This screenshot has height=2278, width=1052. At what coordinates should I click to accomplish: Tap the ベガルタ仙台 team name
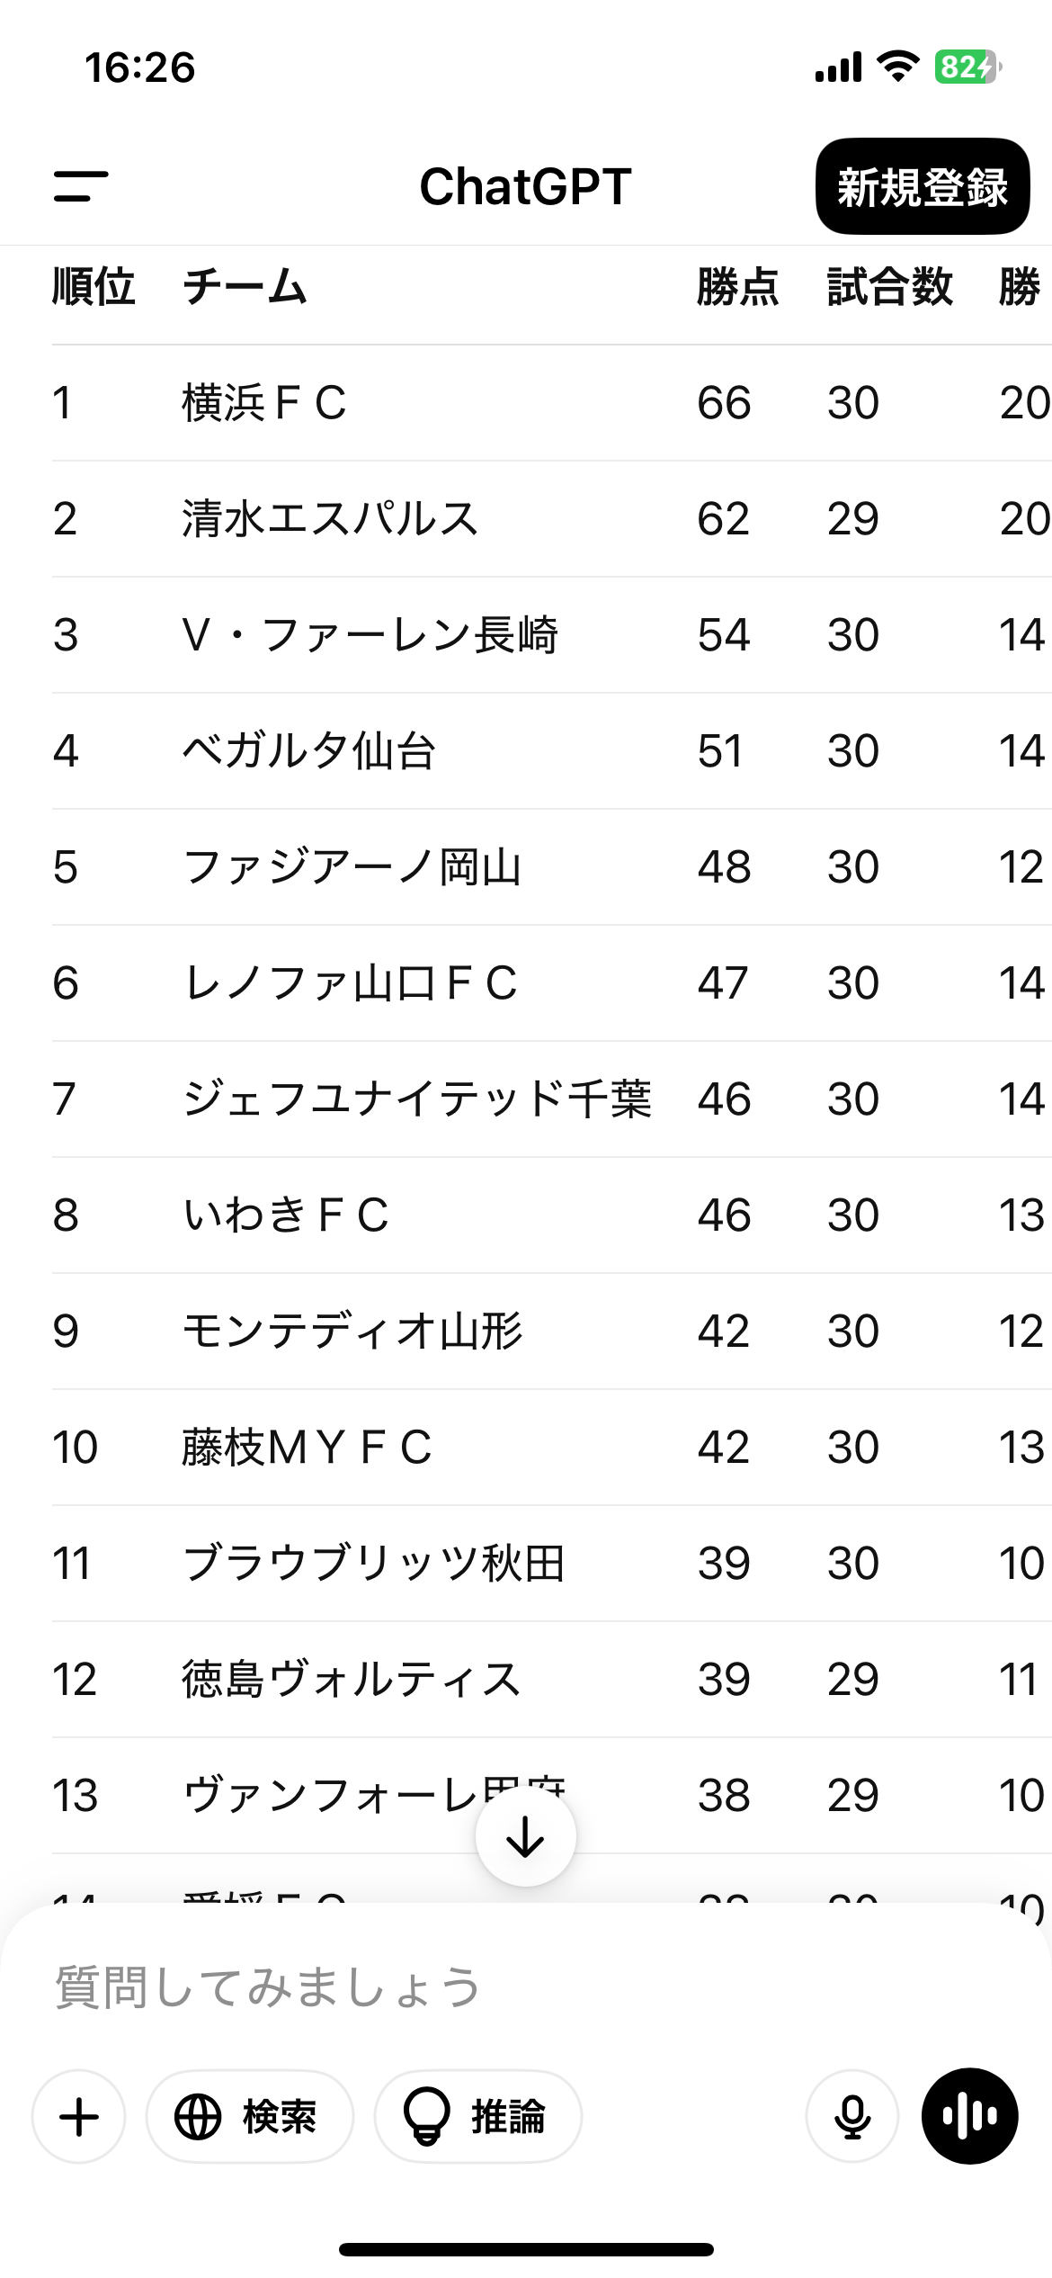coord(309,750)
